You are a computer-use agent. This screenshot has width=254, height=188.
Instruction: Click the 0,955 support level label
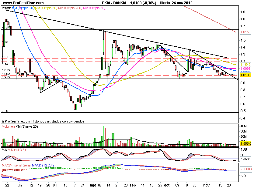[x=6, y=77]
